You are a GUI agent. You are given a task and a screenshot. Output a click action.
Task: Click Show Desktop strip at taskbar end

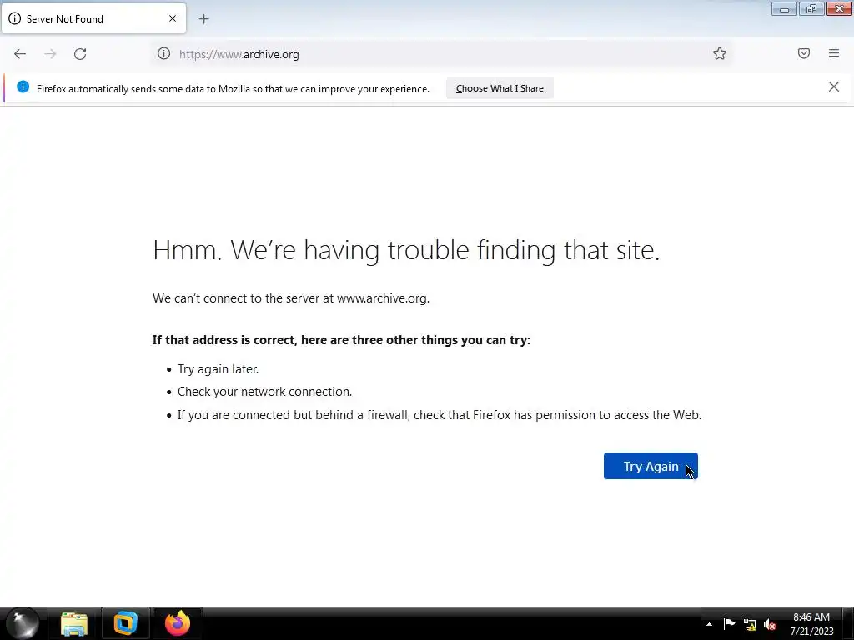click(x=848, y=623)
